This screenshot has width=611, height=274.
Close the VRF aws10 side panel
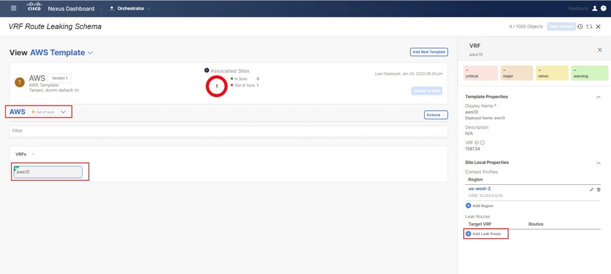tap(600, 50)
